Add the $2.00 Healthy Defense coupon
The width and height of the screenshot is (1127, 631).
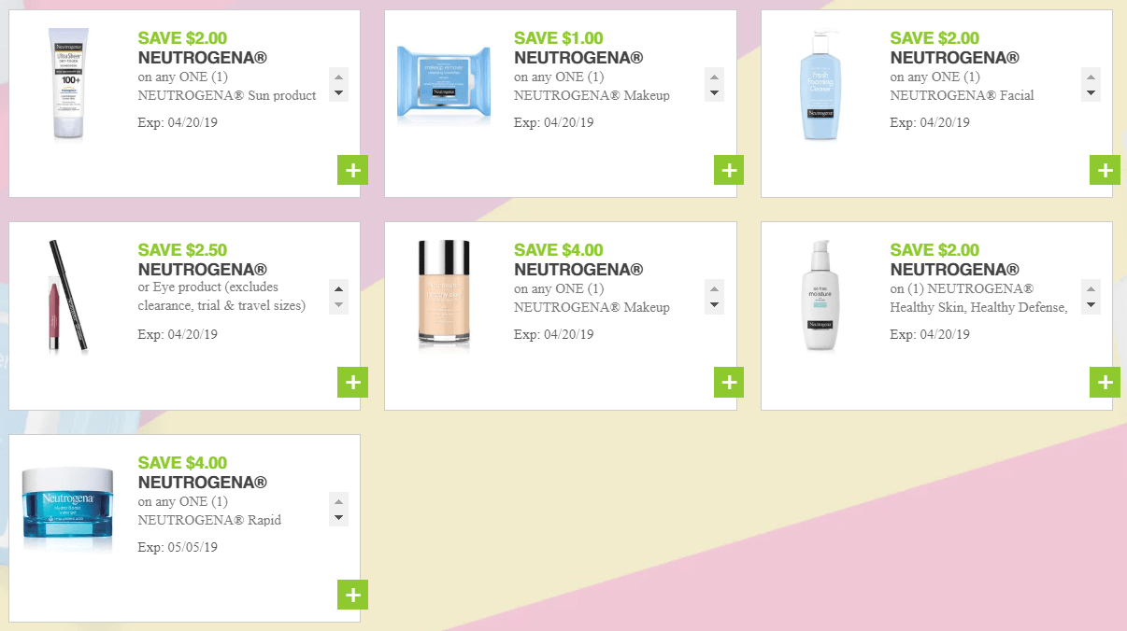[1106, 382]
